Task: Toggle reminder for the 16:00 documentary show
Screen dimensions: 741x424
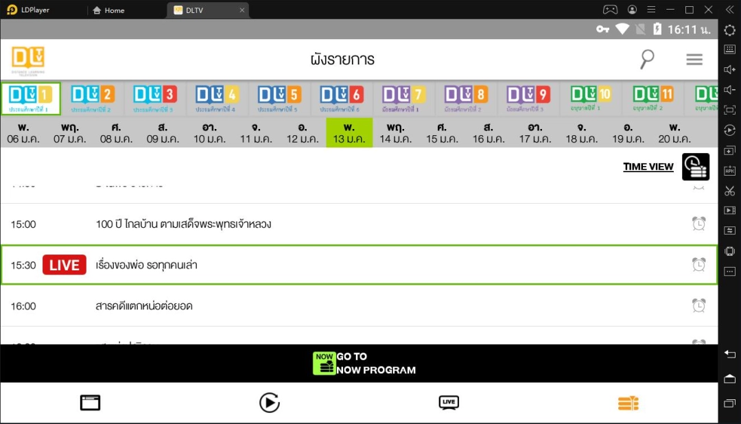Action: click(x=698, y=306)
